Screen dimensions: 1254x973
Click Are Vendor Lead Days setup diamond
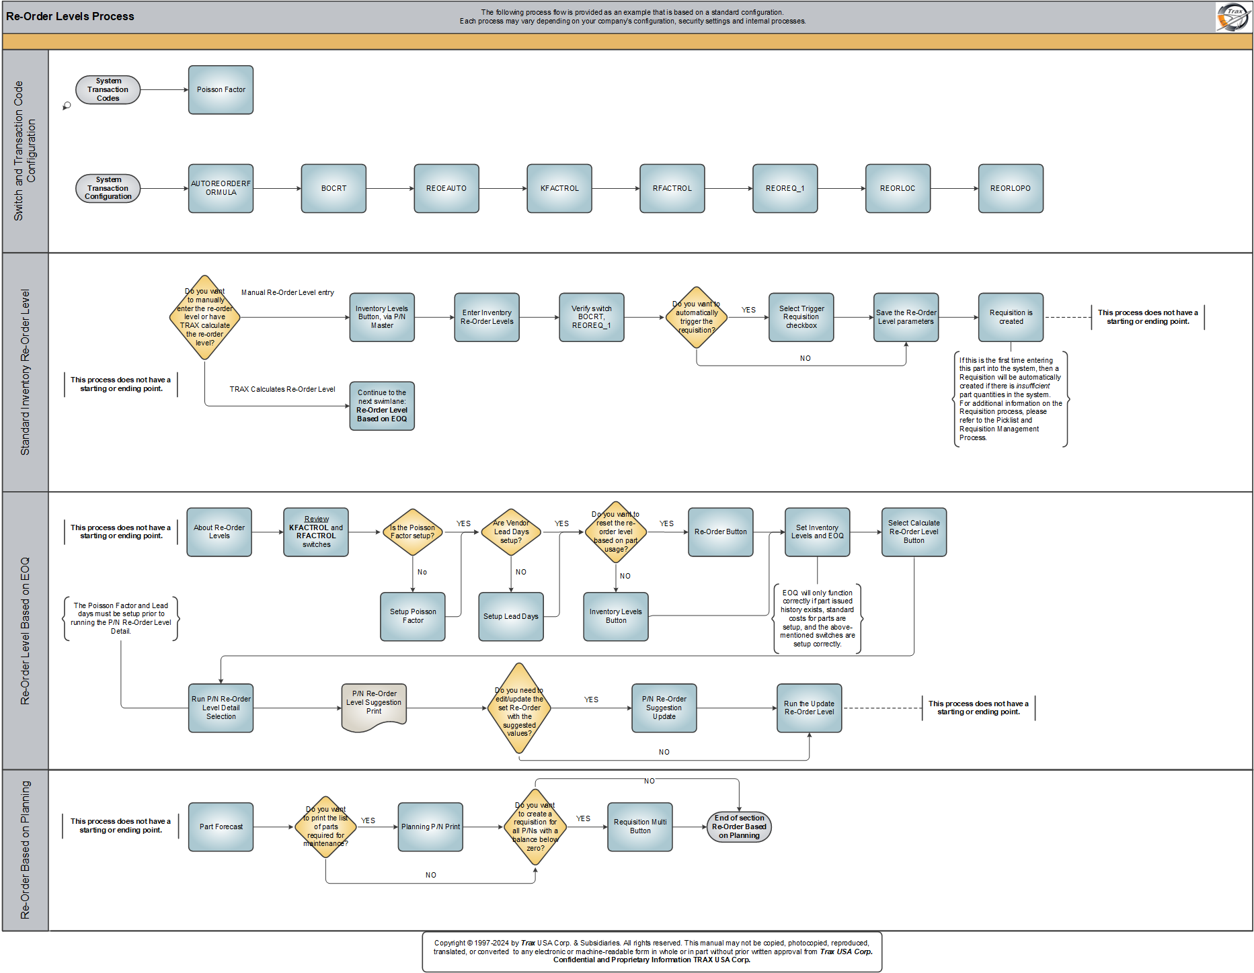[512, 532]
